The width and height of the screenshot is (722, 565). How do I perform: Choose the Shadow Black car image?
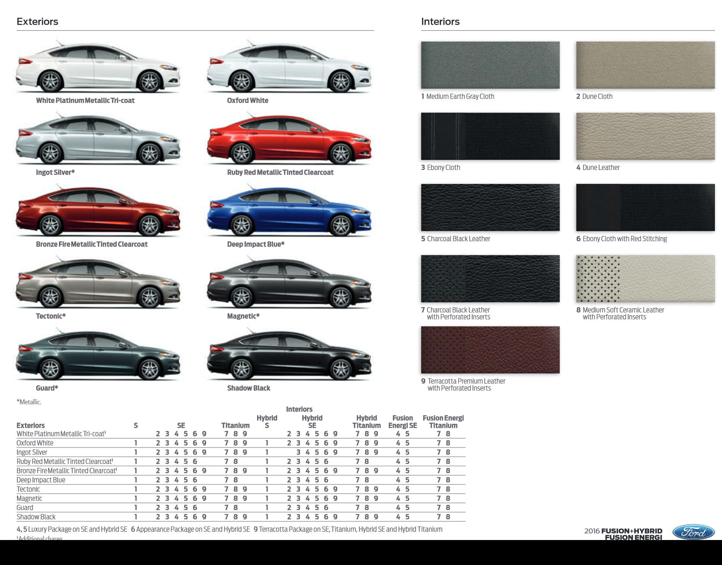[289, 354]
